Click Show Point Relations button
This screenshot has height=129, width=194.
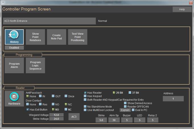point(35,37)
